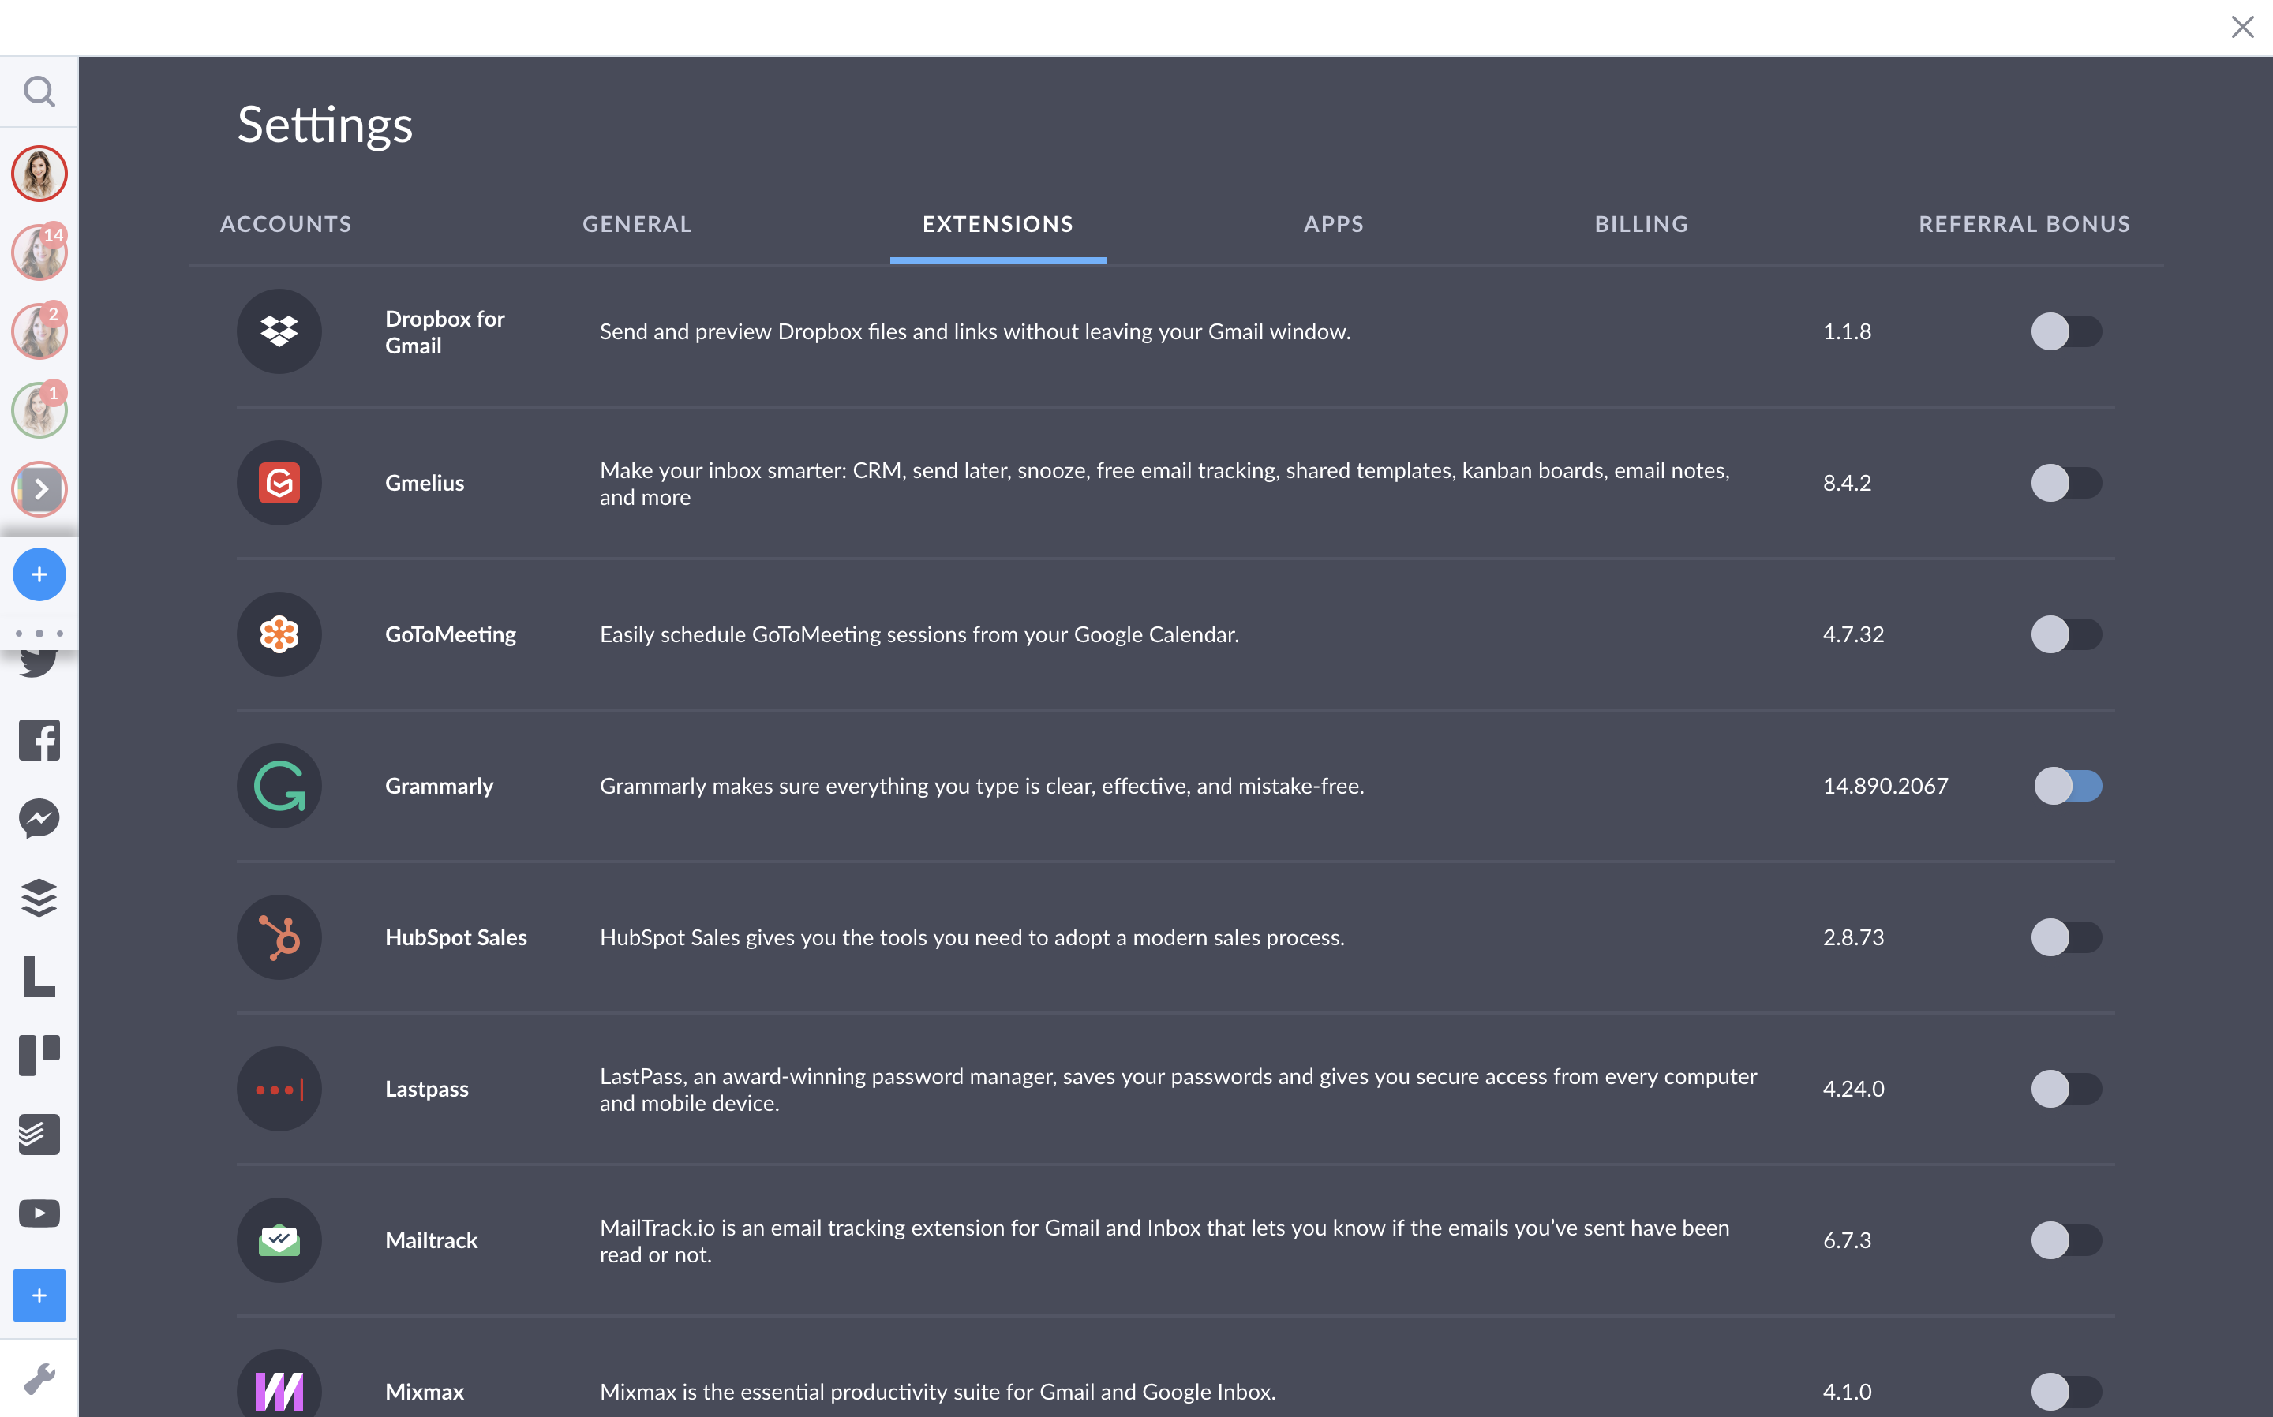Click the Lastpass red dots icon
The image size is (2273, 1417).
pyautogui.click(x=279, y=1089)
